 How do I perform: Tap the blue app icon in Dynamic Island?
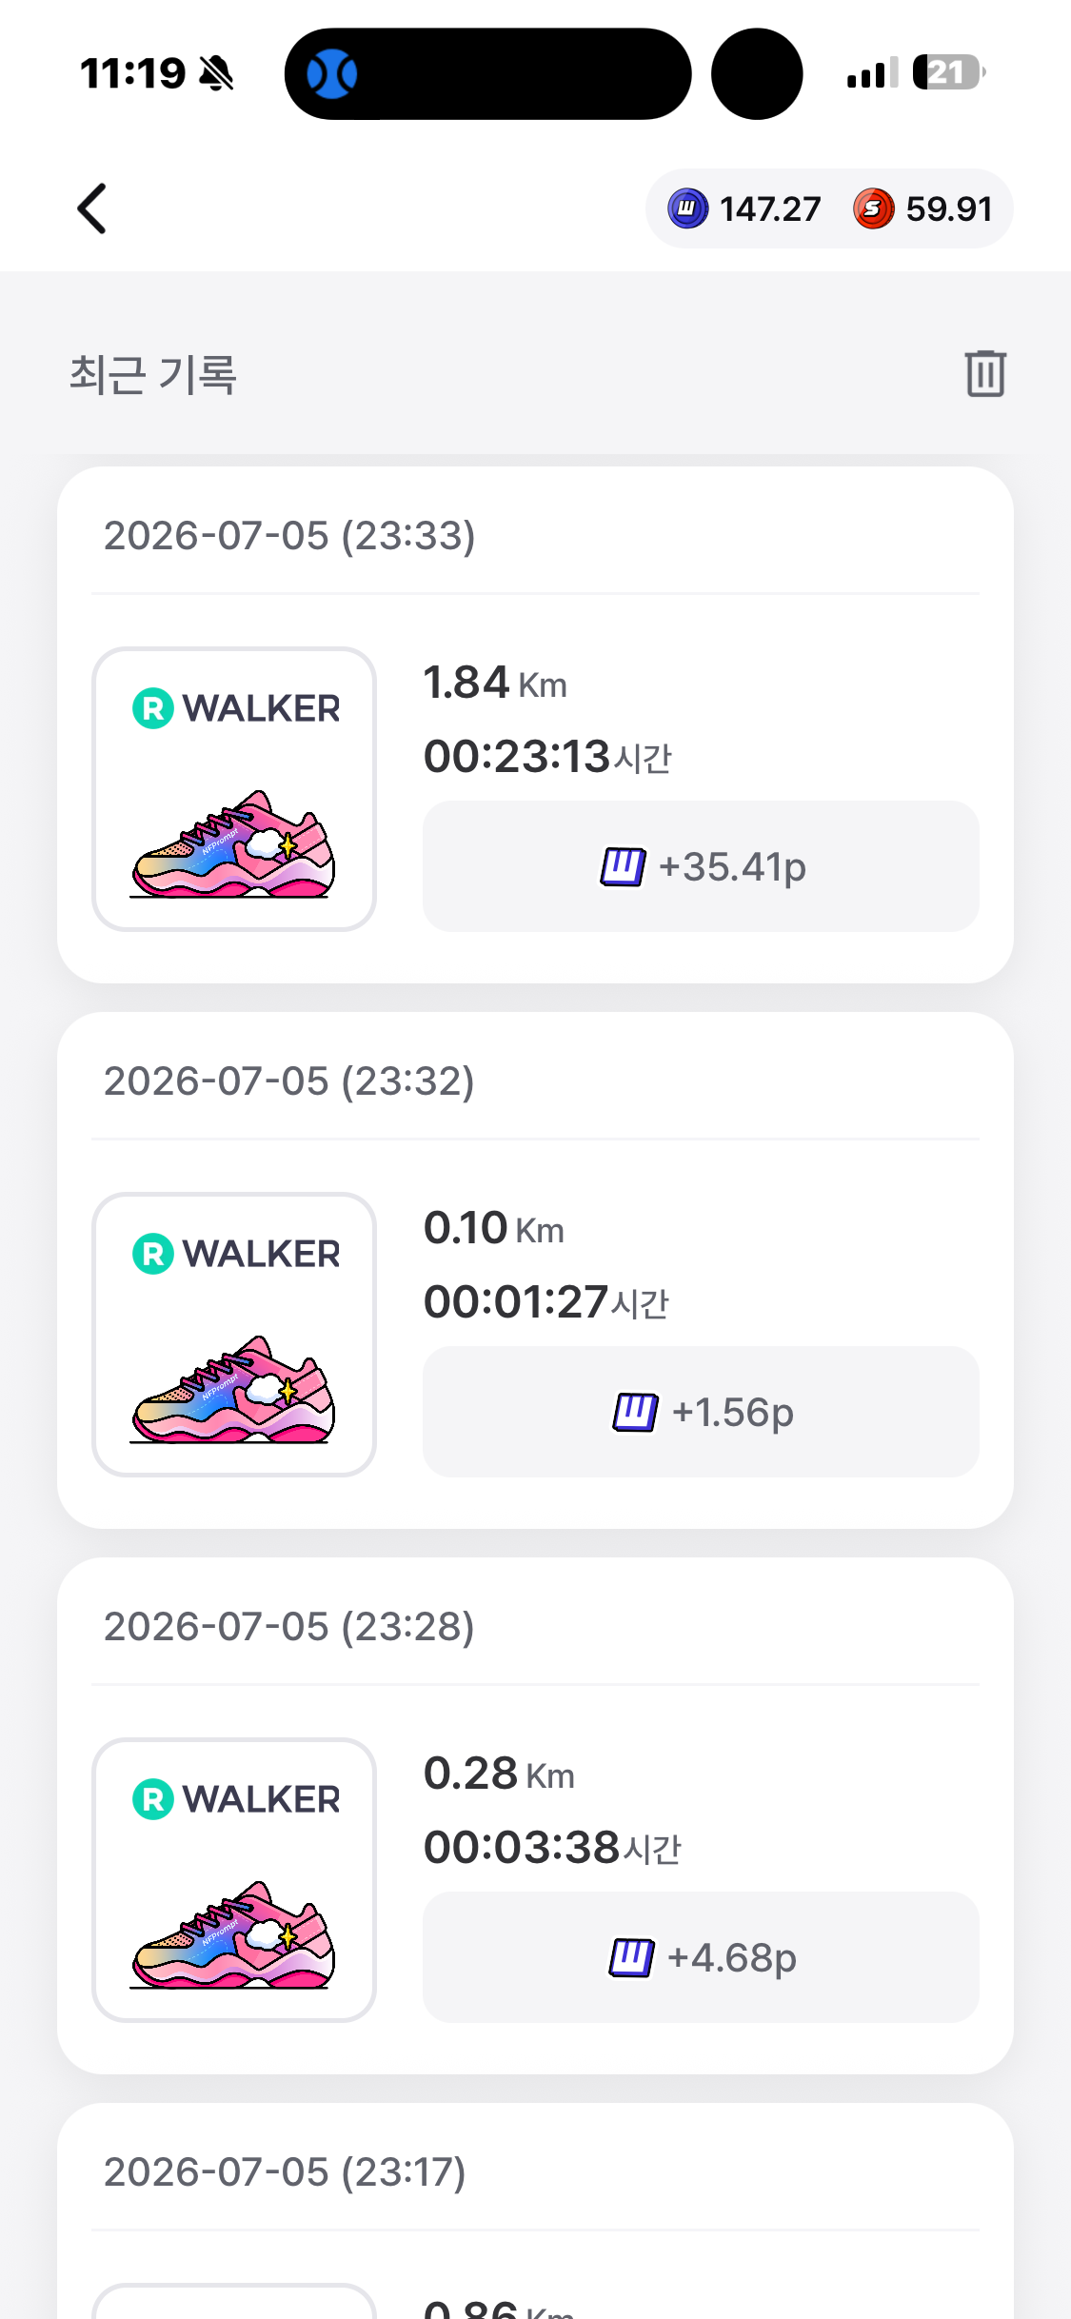[331, 73]
